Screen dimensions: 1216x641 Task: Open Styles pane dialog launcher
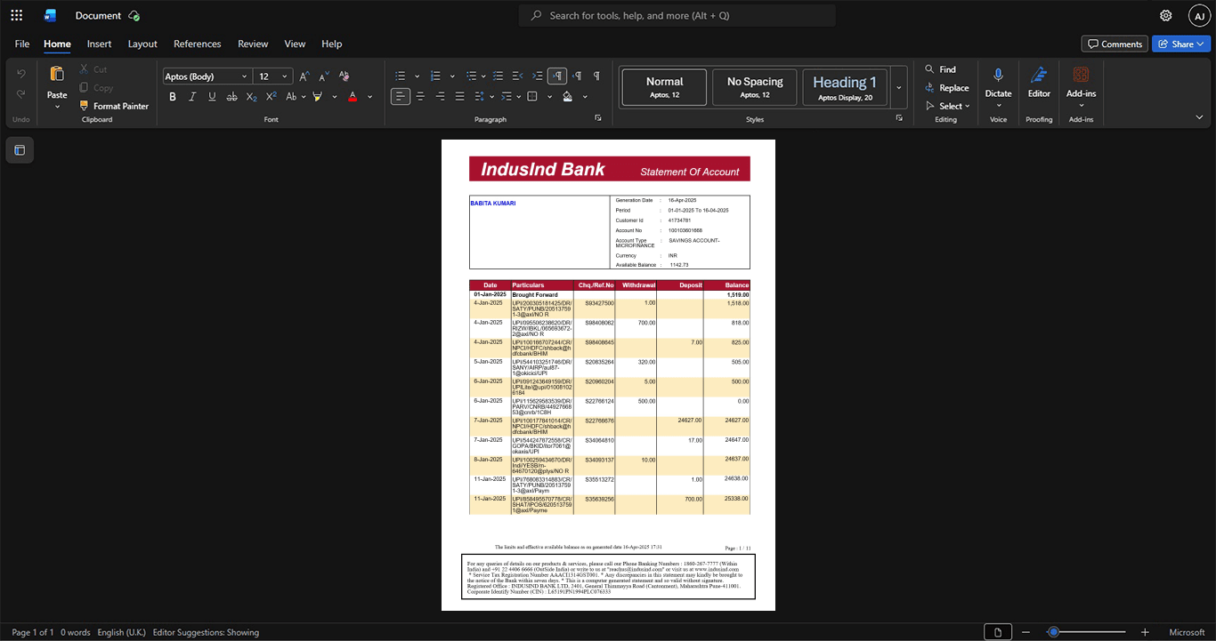899,118
